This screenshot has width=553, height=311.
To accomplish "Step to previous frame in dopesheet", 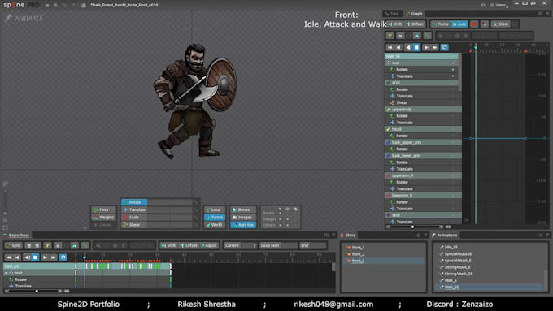I will [x=17, y=257].
